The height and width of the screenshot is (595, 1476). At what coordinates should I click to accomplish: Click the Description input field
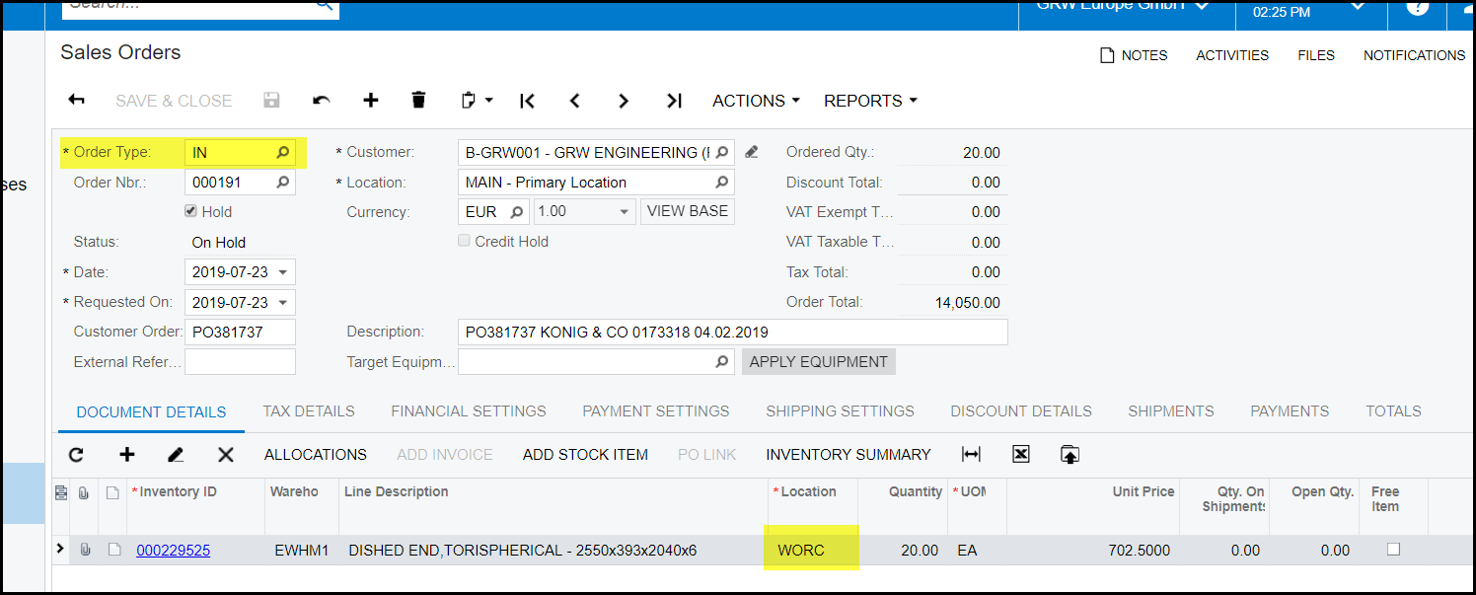[733, 333]
